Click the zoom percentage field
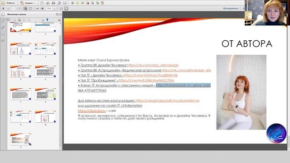The height and width of the screenshot is (163, 290). pyautogui.click(x=49, y=8)
